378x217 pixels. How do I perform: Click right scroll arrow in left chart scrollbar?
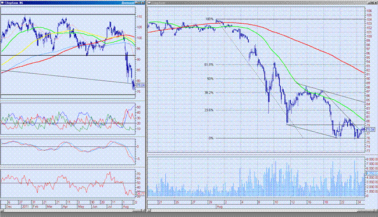click(143, 210)
